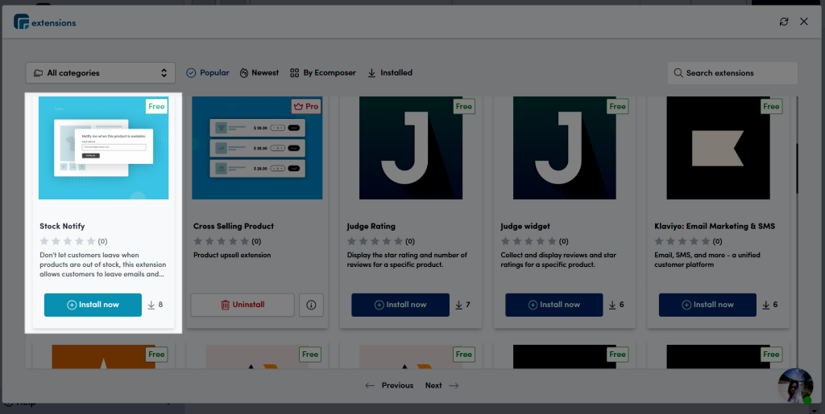Show Installed extensions tab
This screenshot has height=414, width=825.
[390, 73]
